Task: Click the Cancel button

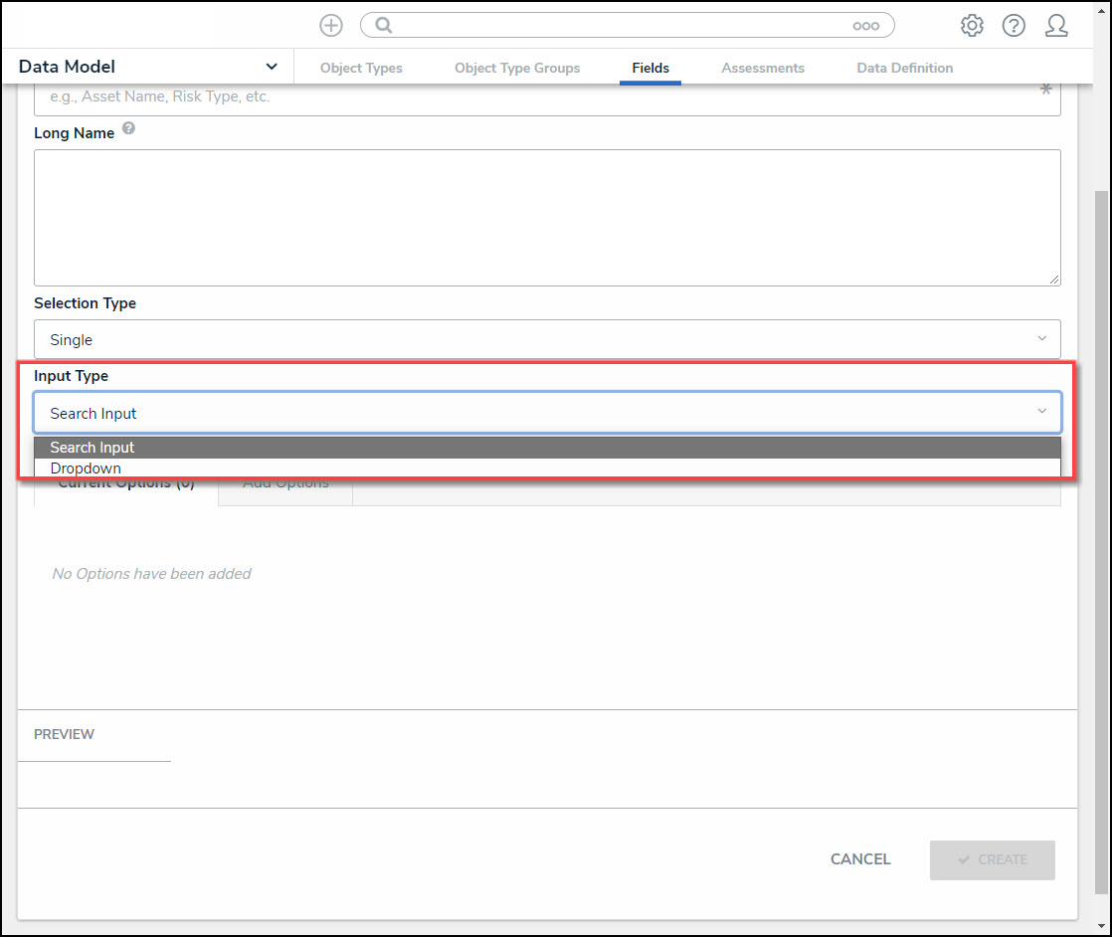Action: pos(860,859)
